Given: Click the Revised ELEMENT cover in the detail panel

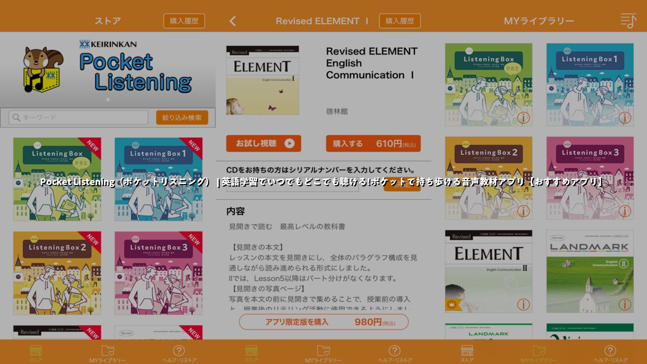Looking at the screenshot, I should tap(263, 80).
